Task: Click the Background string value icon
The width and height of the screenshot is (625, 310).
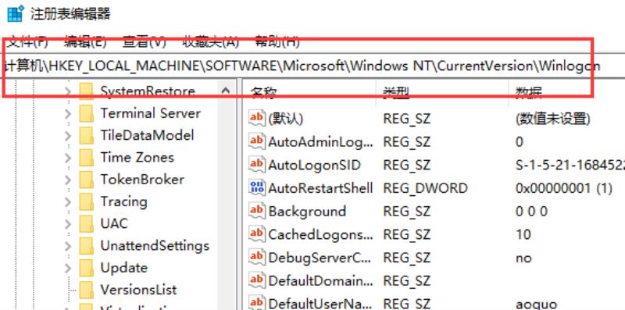Action: pyautogui.click(x=257, y=210)
